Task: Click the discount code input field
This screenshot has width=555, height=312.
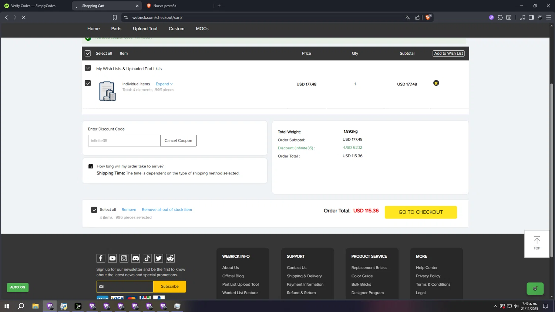Action: [124, 140]
